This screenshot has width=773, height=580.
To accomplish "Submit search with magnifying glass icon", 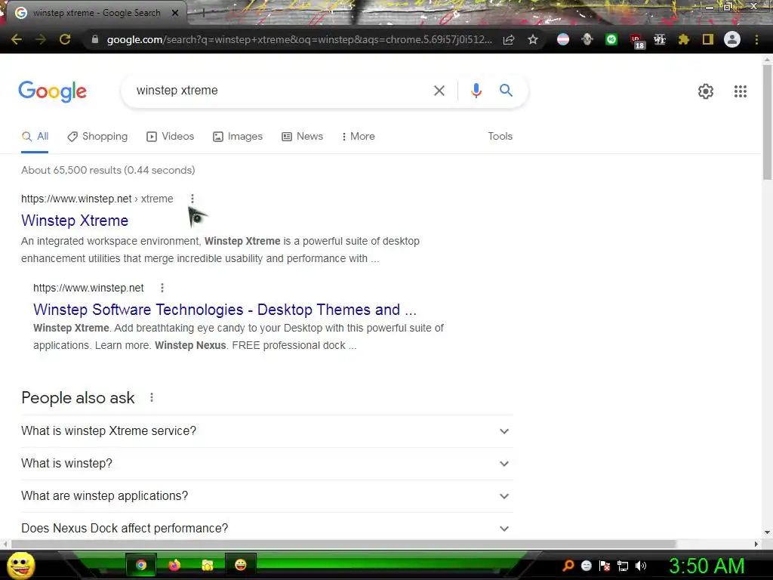I will click(x=506, y=91).
